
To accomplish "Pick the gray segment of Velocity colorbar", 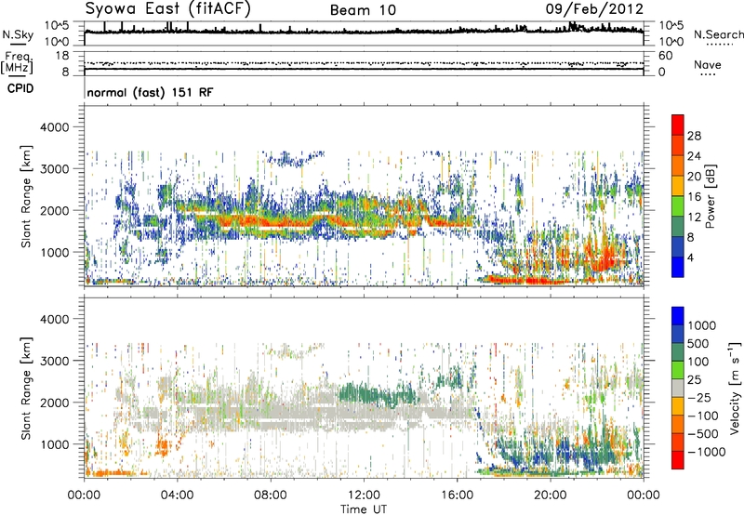I will (678, 388).
